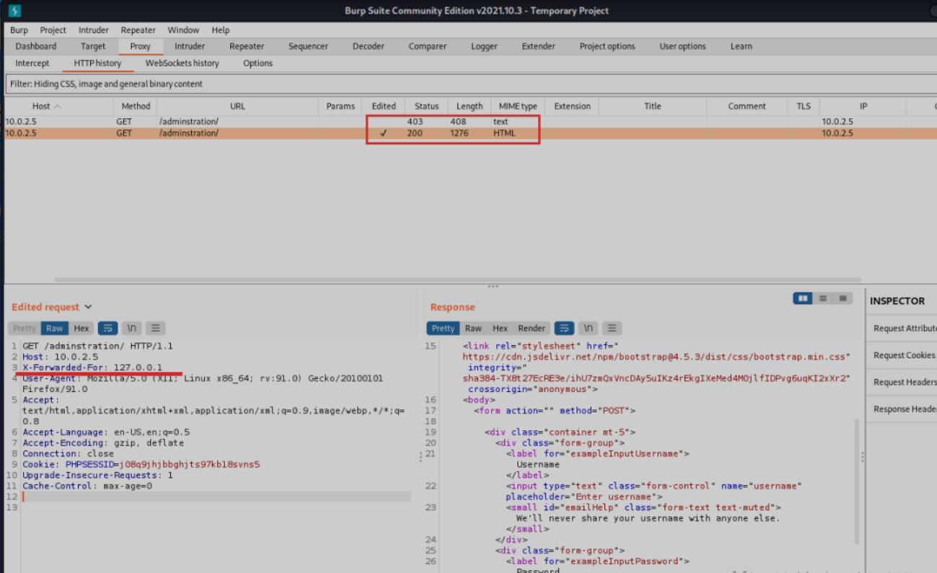Switch to the Extender tab

click(x=539, y=46)
